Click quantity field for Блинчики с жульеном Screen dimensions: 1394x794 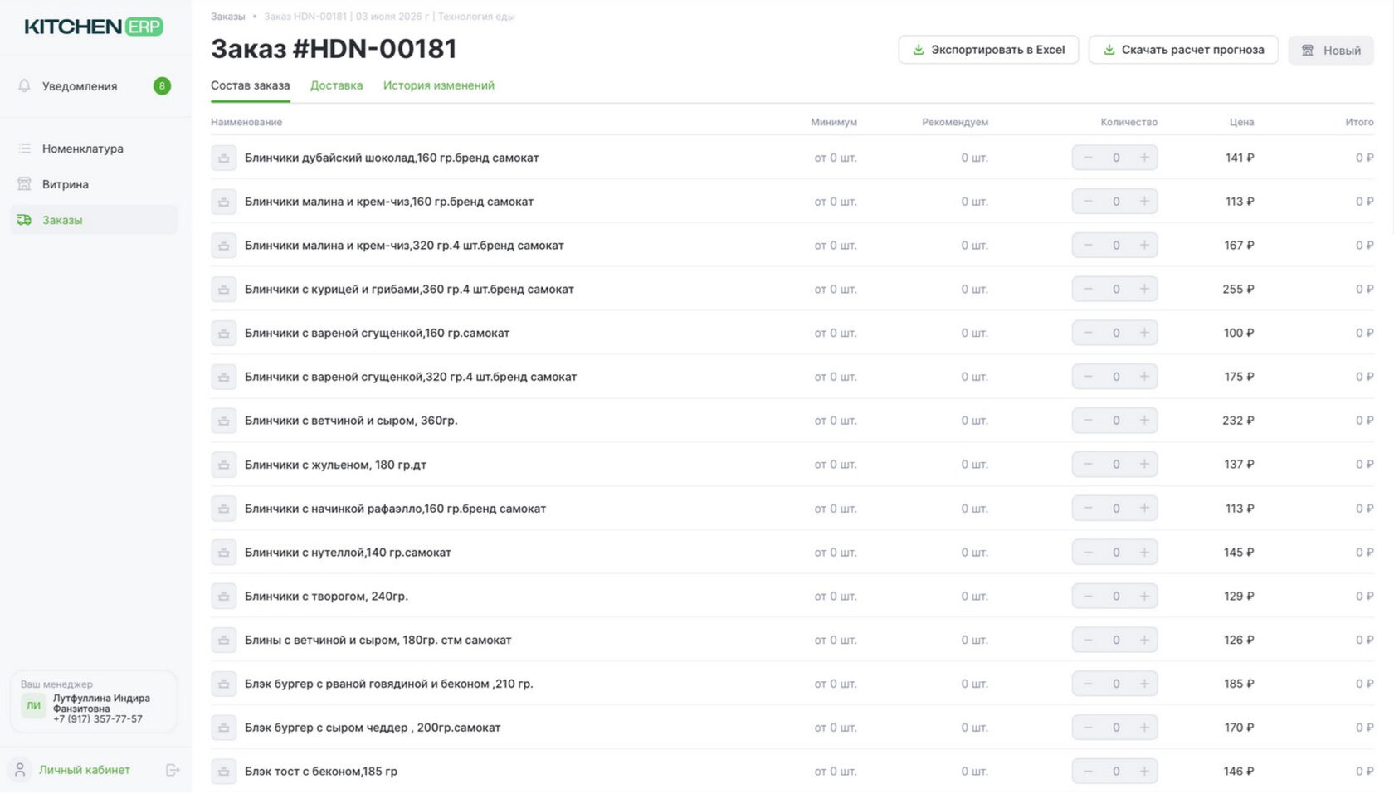coord(1116,465)
